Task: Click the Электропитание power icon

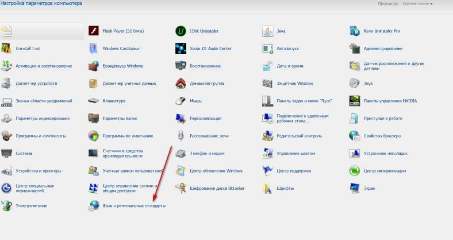Action: coord(7,206)
